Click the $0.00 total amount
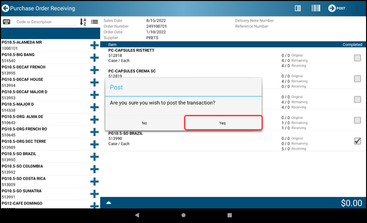This screenshot has height=223, width=367. click(x=351, y=203)
